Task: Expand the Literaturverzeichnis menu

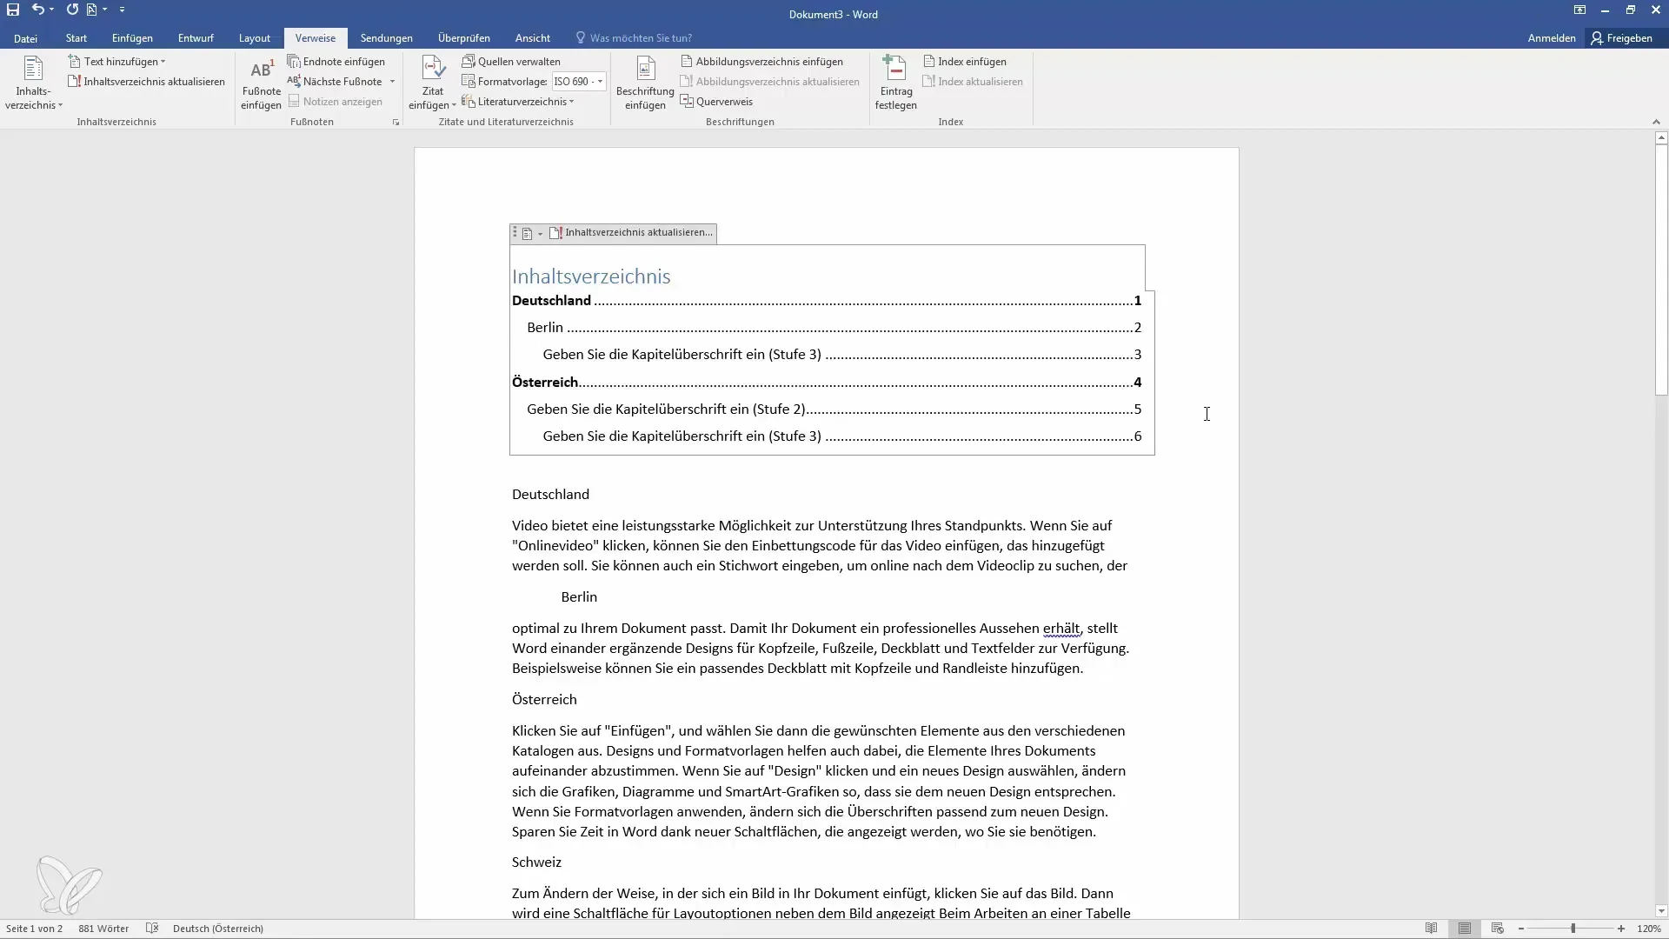Action: 518,102
